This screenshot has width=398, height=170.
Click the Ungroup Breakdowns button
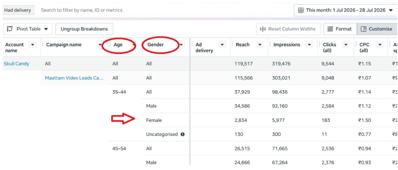point(84,29)
